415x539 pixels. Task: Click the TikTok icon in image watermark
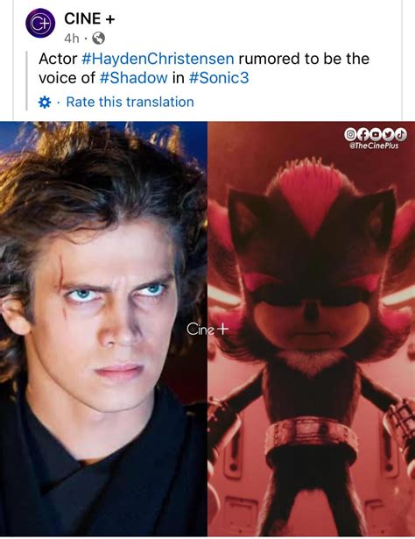[401, 135]
